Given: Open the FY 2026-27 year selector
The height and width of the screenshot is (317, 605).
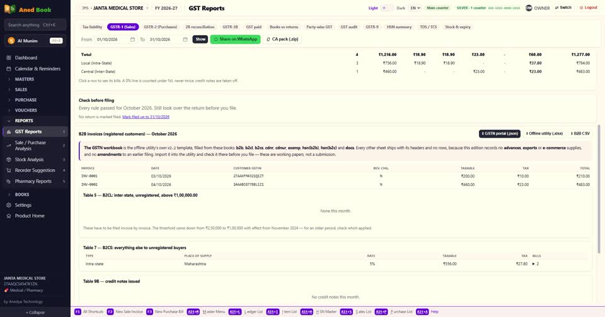Looking at the screenshot, I should (x=166, y=8).
